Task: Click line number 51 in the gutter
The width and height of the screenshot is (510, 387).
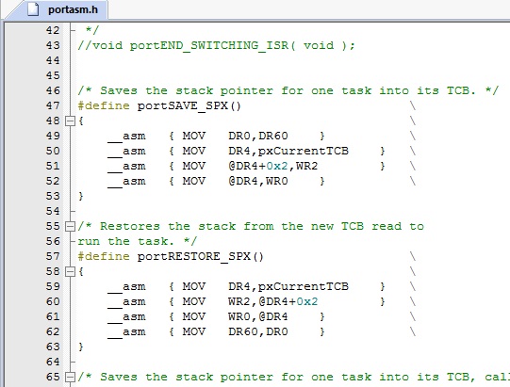Action: pyautogui.click(x=53, y=166)
